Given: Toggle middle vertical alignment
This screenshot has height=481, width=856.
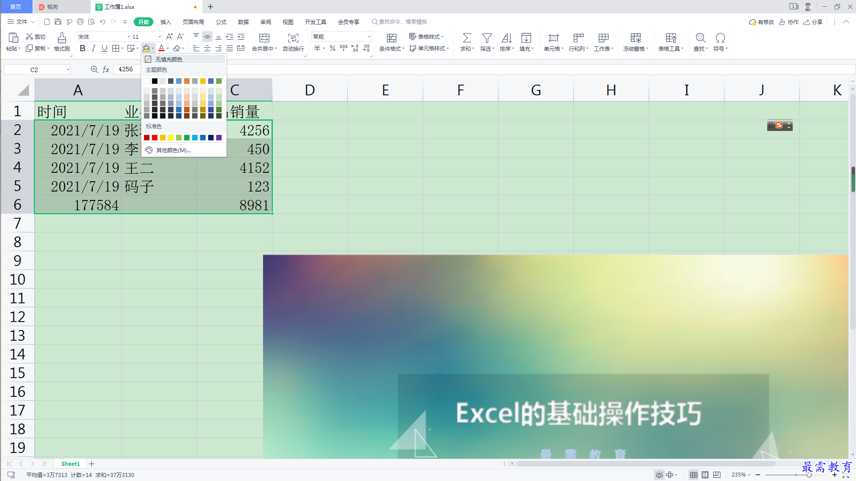Looking at the screenshot, I should tap(207, 37).
